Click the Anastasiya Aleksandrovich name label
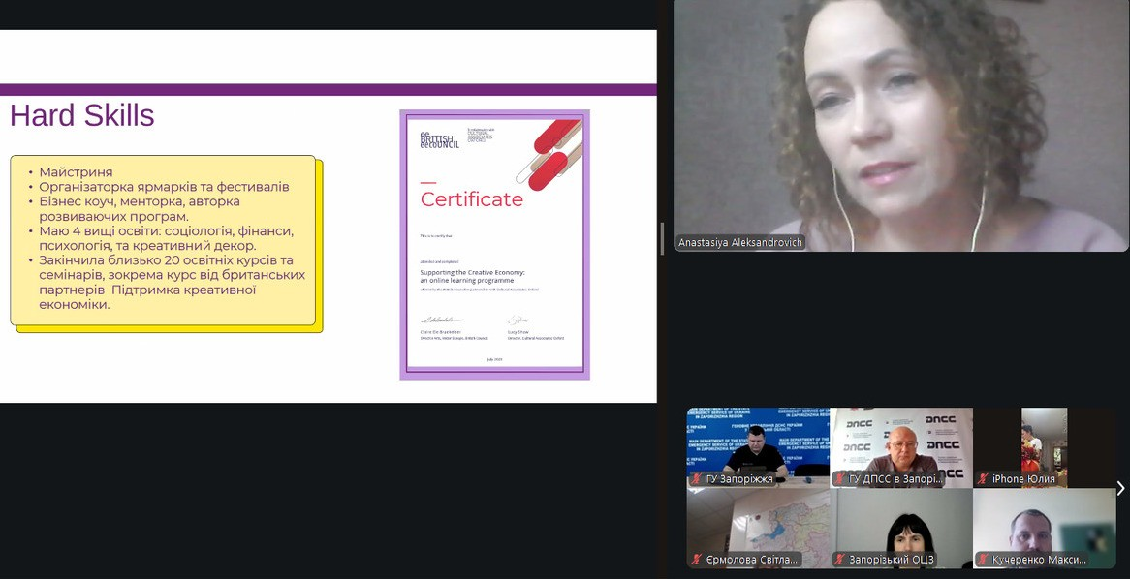 coord(740,243)
